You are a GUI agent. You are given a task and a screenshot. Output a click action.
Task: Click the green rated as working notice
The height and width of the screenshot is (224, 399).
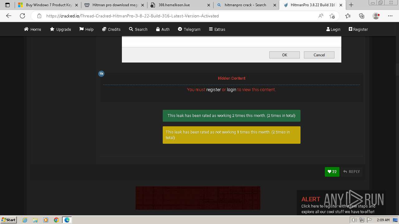(232, 115)
